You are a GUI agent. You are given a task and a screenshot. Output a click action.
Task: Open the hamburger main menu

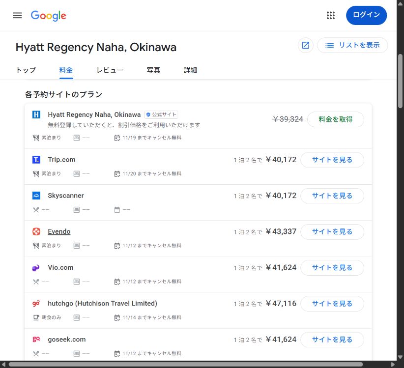[17, 15]
